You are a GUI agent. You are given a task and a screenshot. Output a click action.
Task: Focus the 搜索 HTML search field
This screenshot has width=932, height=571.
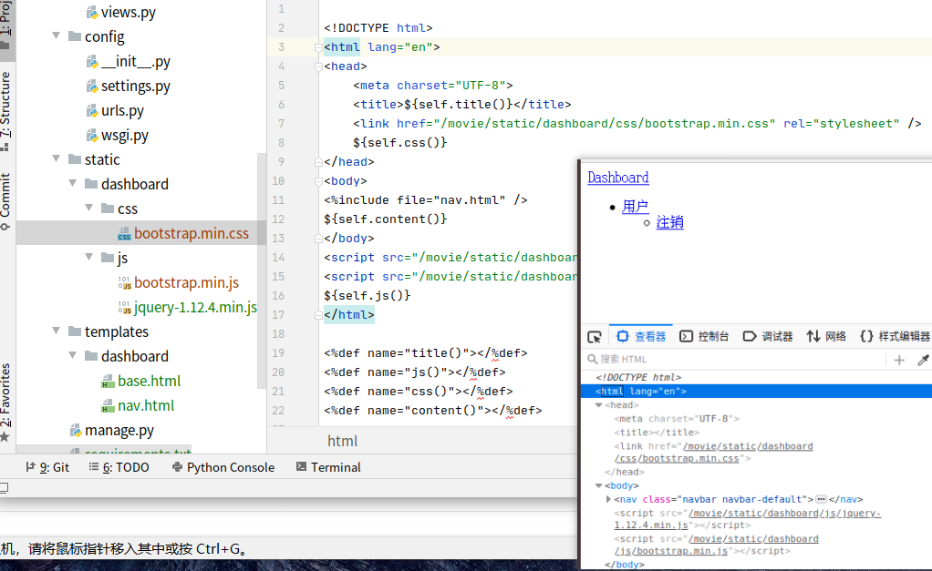pos(734,359)
